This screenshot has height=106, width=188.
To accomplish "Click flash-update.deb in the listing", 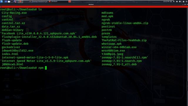I will pos(15,44).
